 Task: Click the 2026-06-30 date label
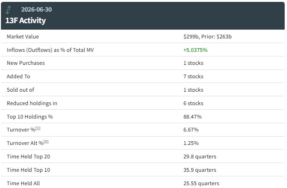[37, 10]
